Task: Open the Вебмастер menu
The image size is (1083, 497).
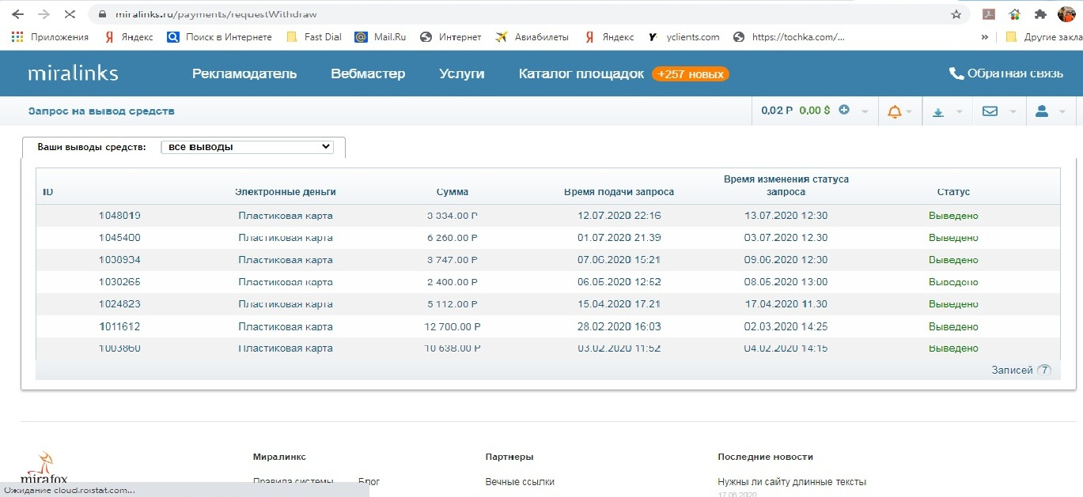Action: coord(368,73)
